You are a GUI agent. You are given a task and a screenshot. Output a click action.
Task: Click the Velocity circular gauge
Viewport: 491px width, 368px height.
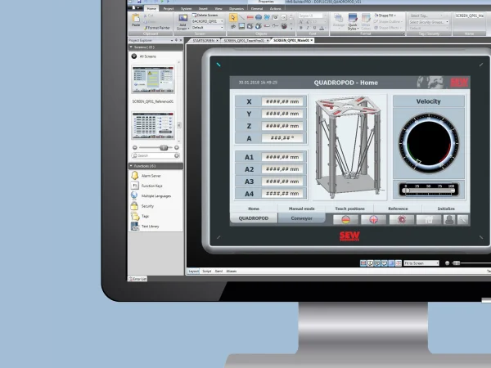(x=429, y=143)
